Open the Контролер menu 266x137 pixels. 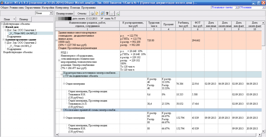(62, 7)
